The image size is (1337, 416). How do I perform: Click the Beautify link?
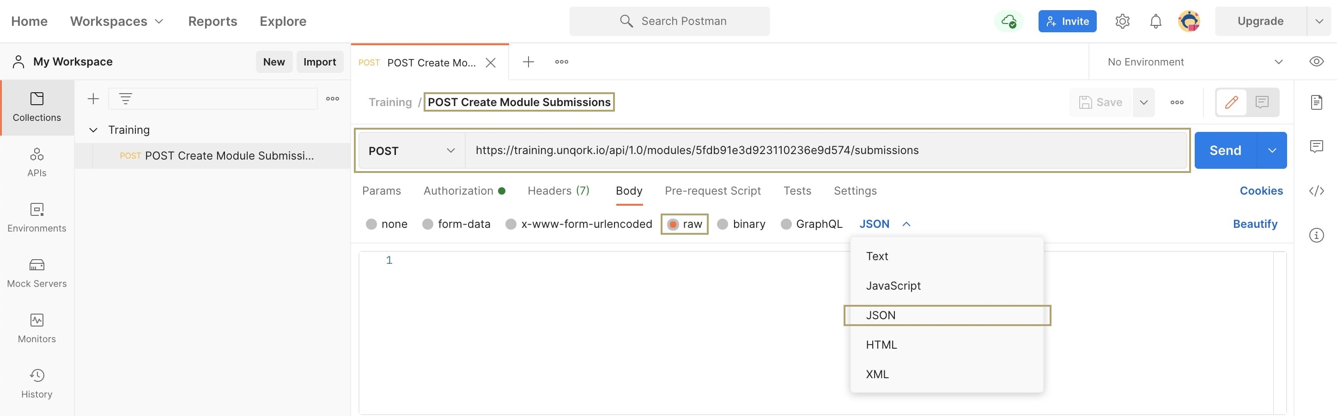coord(1255,224)
